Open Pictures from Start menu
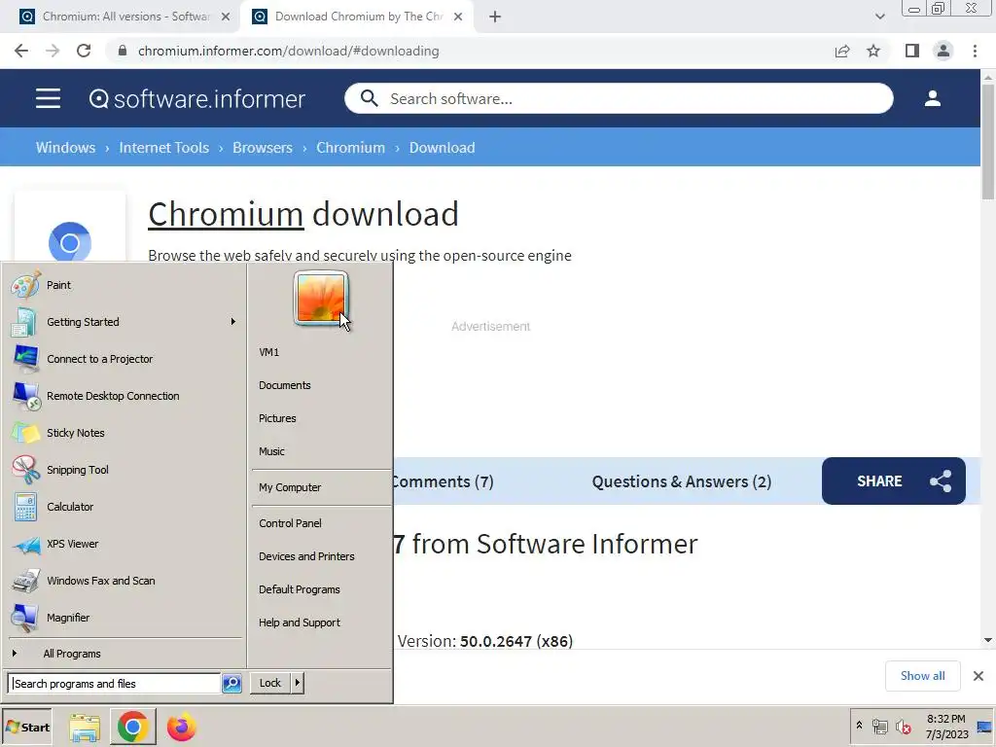996x747 pixels. click(x=277, y=418)
